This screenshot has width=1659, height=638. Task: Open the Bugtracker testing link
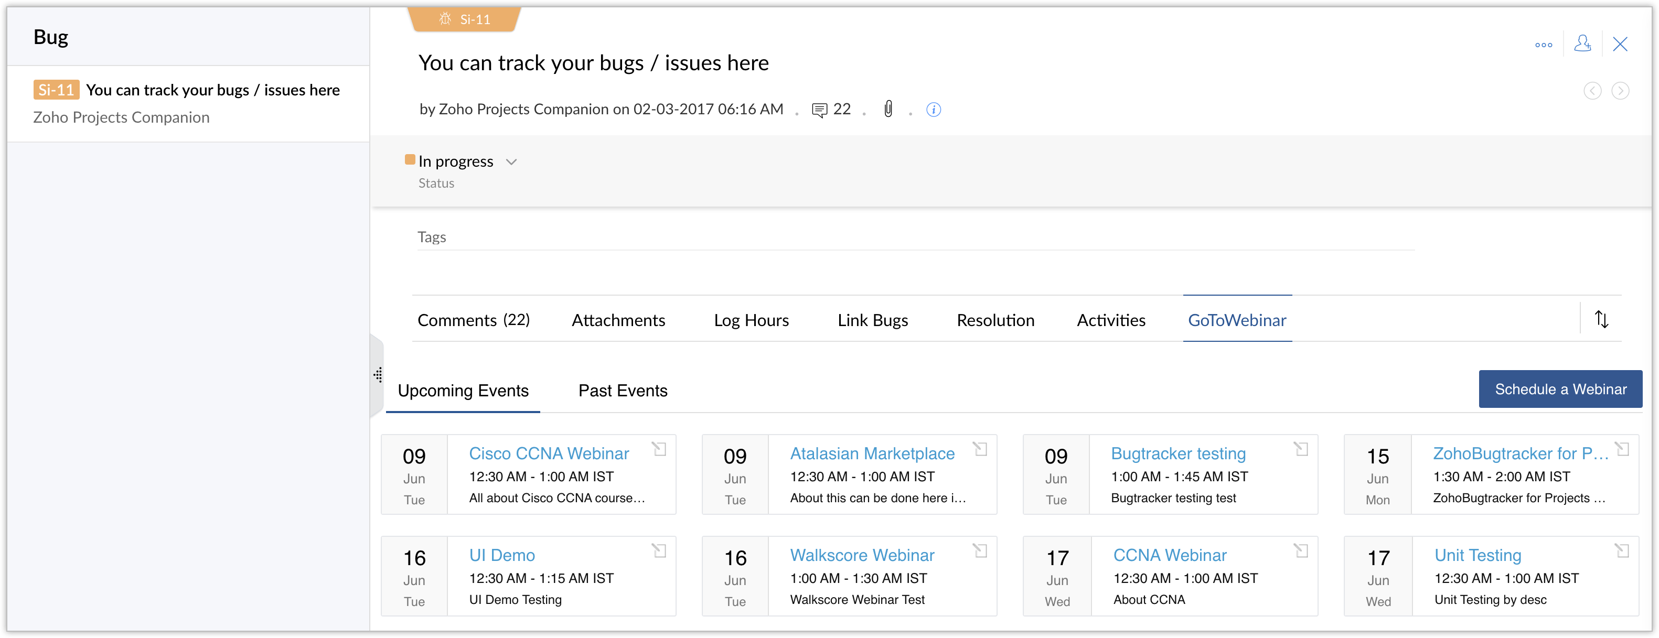(1178, 453)
